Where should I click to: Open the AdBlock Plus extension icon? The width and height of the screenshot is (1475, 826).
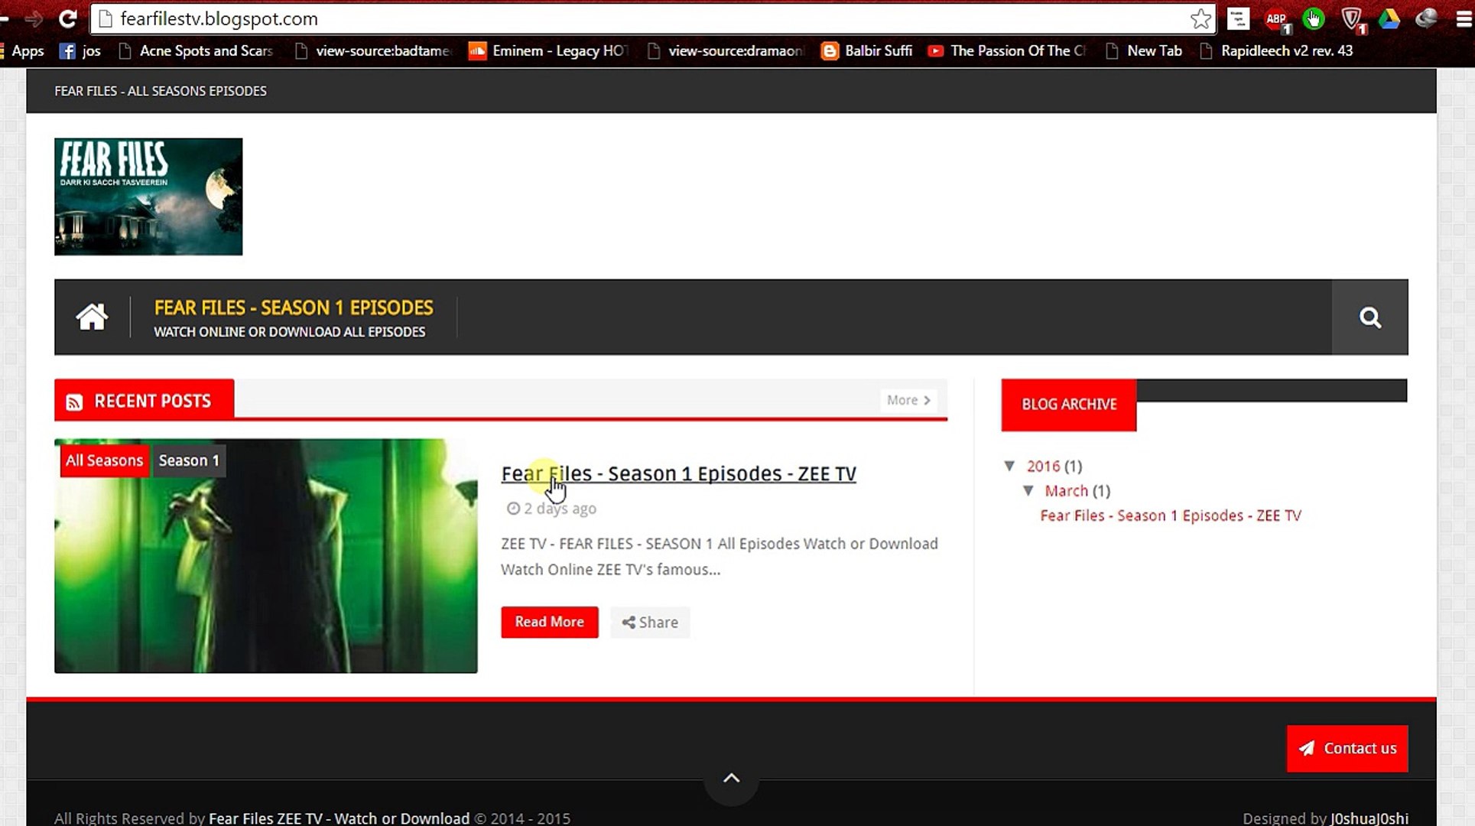click(x=1275, y=19)
